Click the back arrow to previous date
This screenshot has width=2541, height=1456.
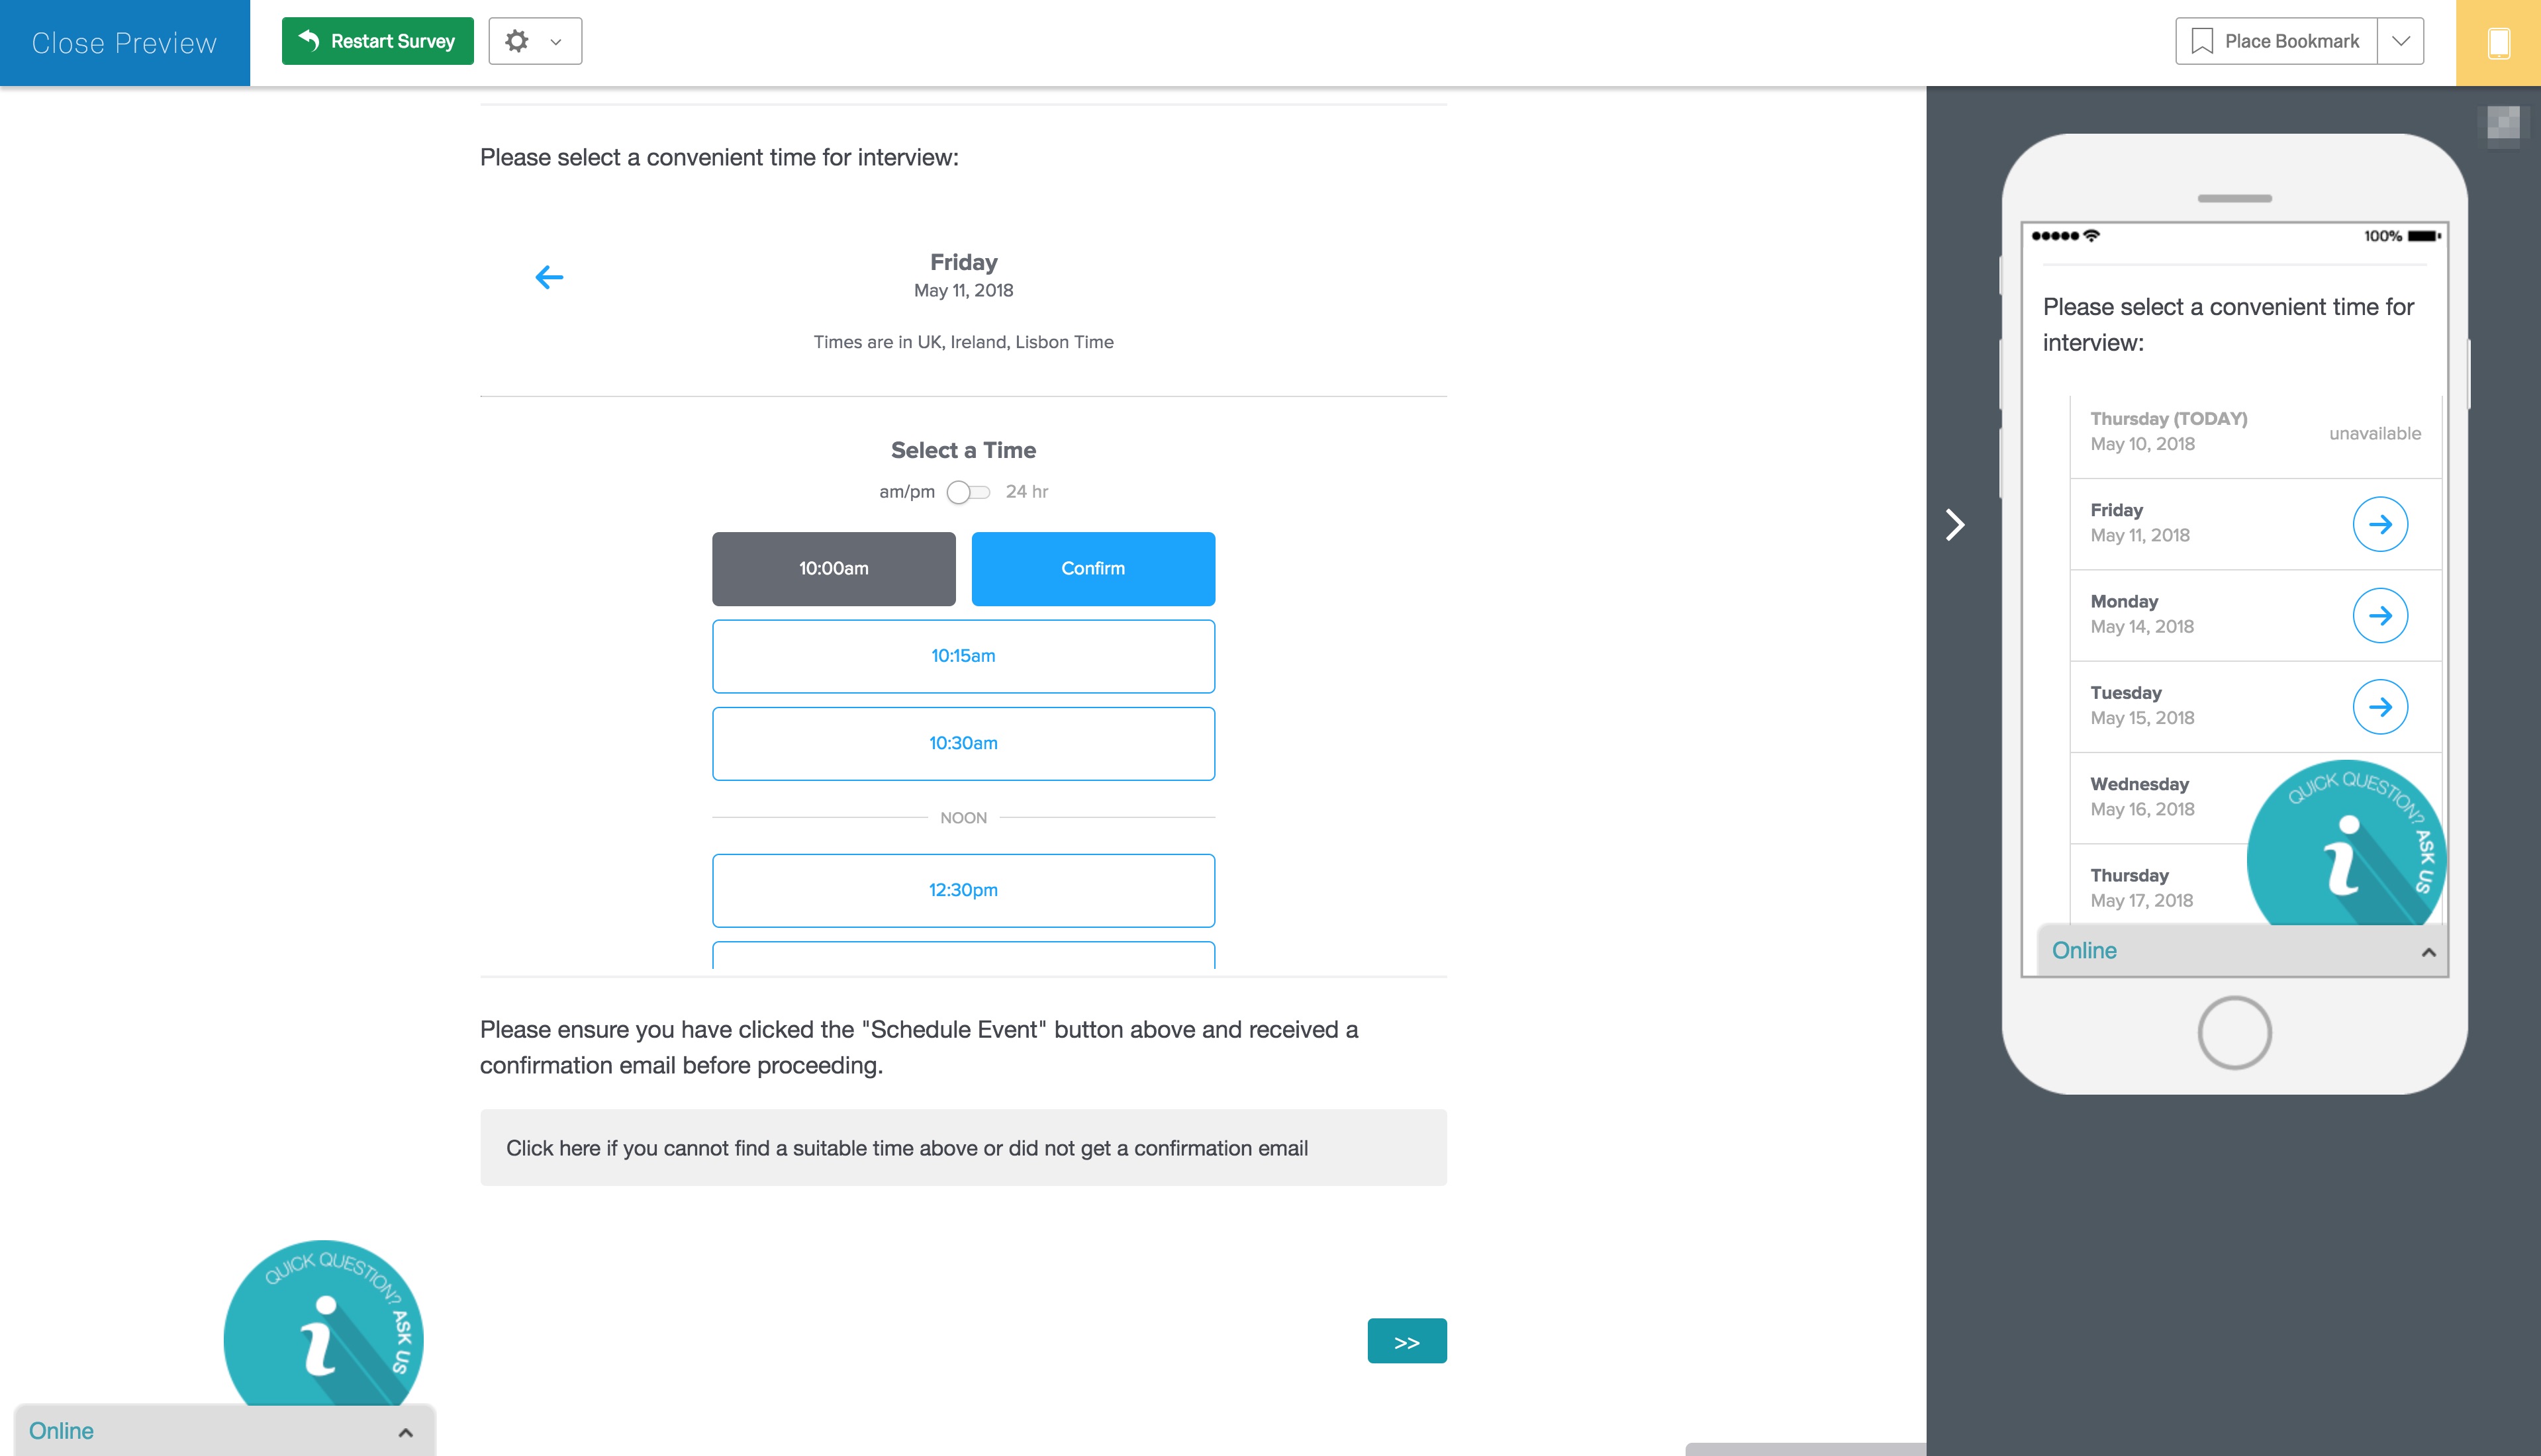[x=548, y=277]
